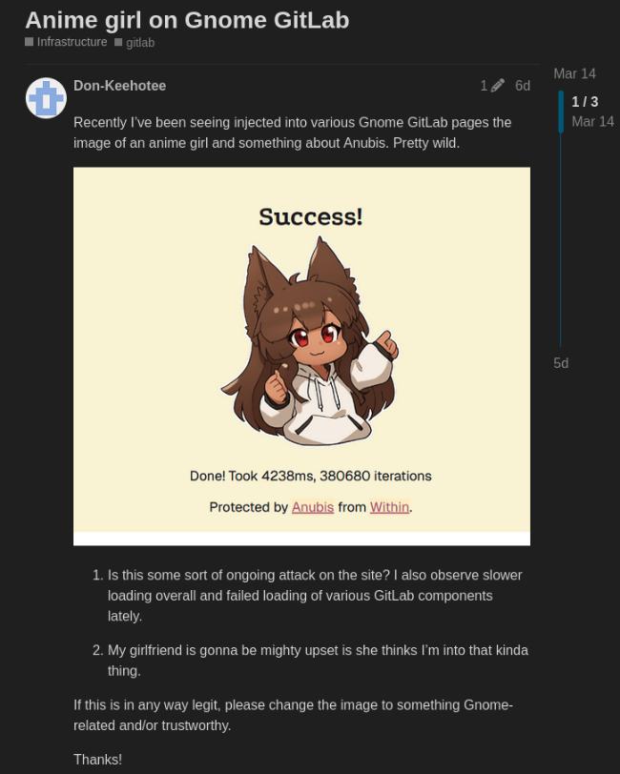Open the Within link in image

[x=389, y=507]
